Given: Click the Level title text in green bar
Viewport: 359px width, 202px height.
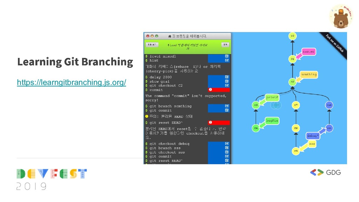Looking at the screenshot, I should coord(188,47).
